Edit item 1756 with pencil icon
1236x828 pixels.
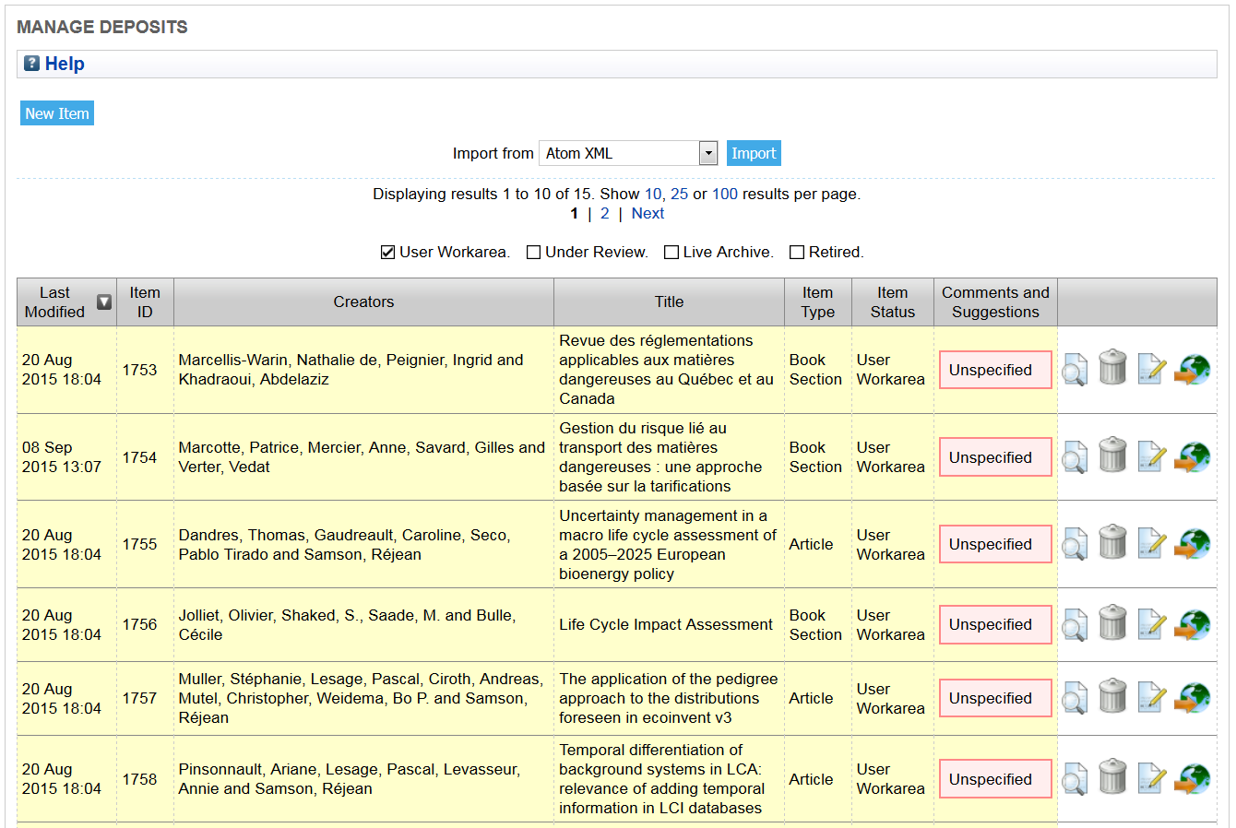pyautogui.click(x=1151, y=623)
